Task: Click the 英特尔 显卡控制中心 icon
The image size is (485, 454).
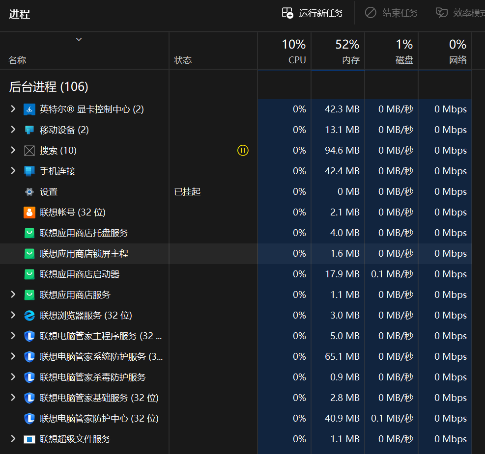Action: coord(29,109)
